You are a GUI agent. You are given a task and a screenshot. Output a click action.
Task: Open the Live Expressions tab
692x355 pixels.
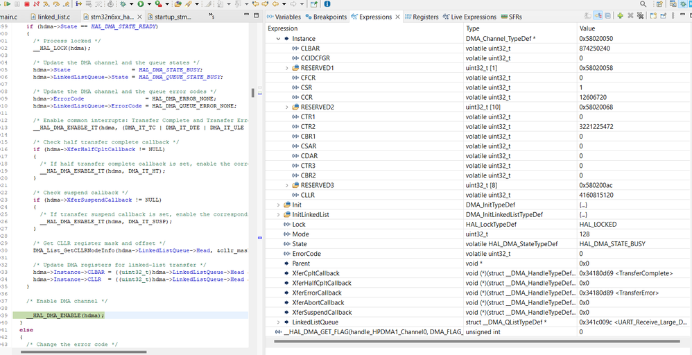coord(469,17)
